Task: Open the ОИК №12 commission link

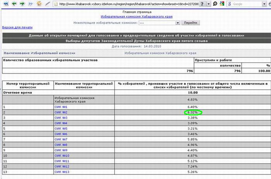Action: tap(62, 166)
